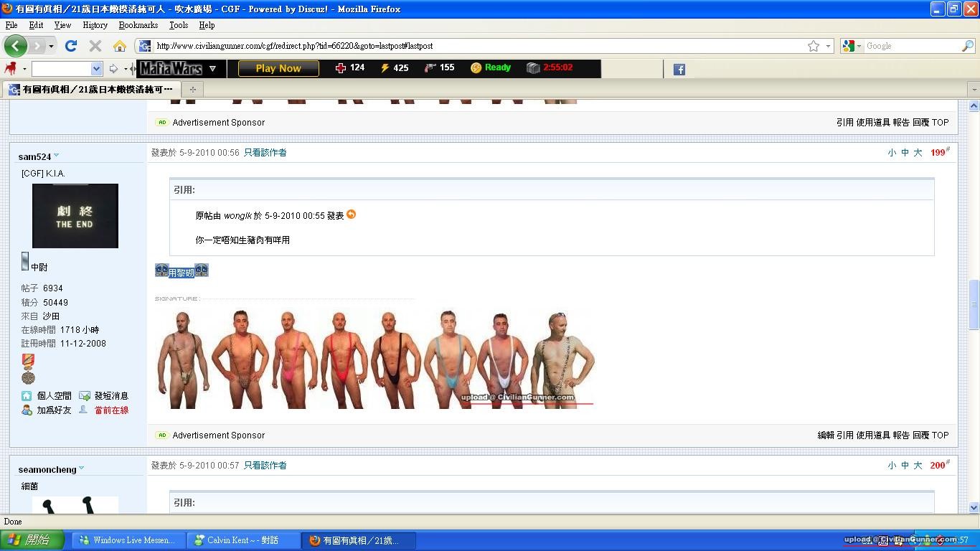This screenshot has width=980, height=551.
Task: Click the page vertical scrollbar thumb
Action: pos(974,305)
